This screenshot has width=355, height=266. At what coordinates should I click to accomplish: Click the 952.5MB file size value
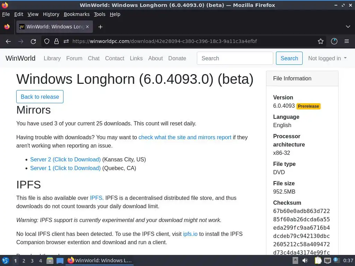click(x=284, y=192)
